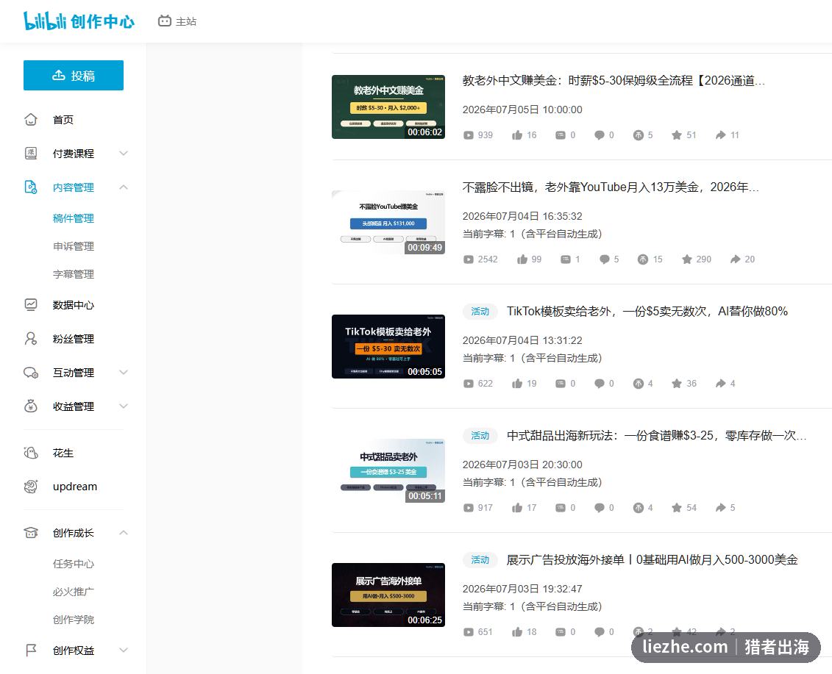This screenshot has height=674, width=832.
Task: Expand the 创作权益 chevron
Action: (124, 650)
